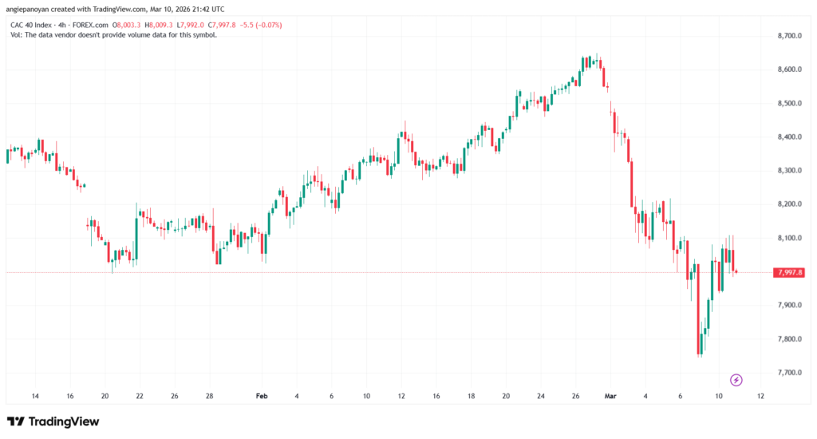Click the 8,500.0 price scale level
The image size is (817, 439).
pyautogui.click(x=789, y=104)
